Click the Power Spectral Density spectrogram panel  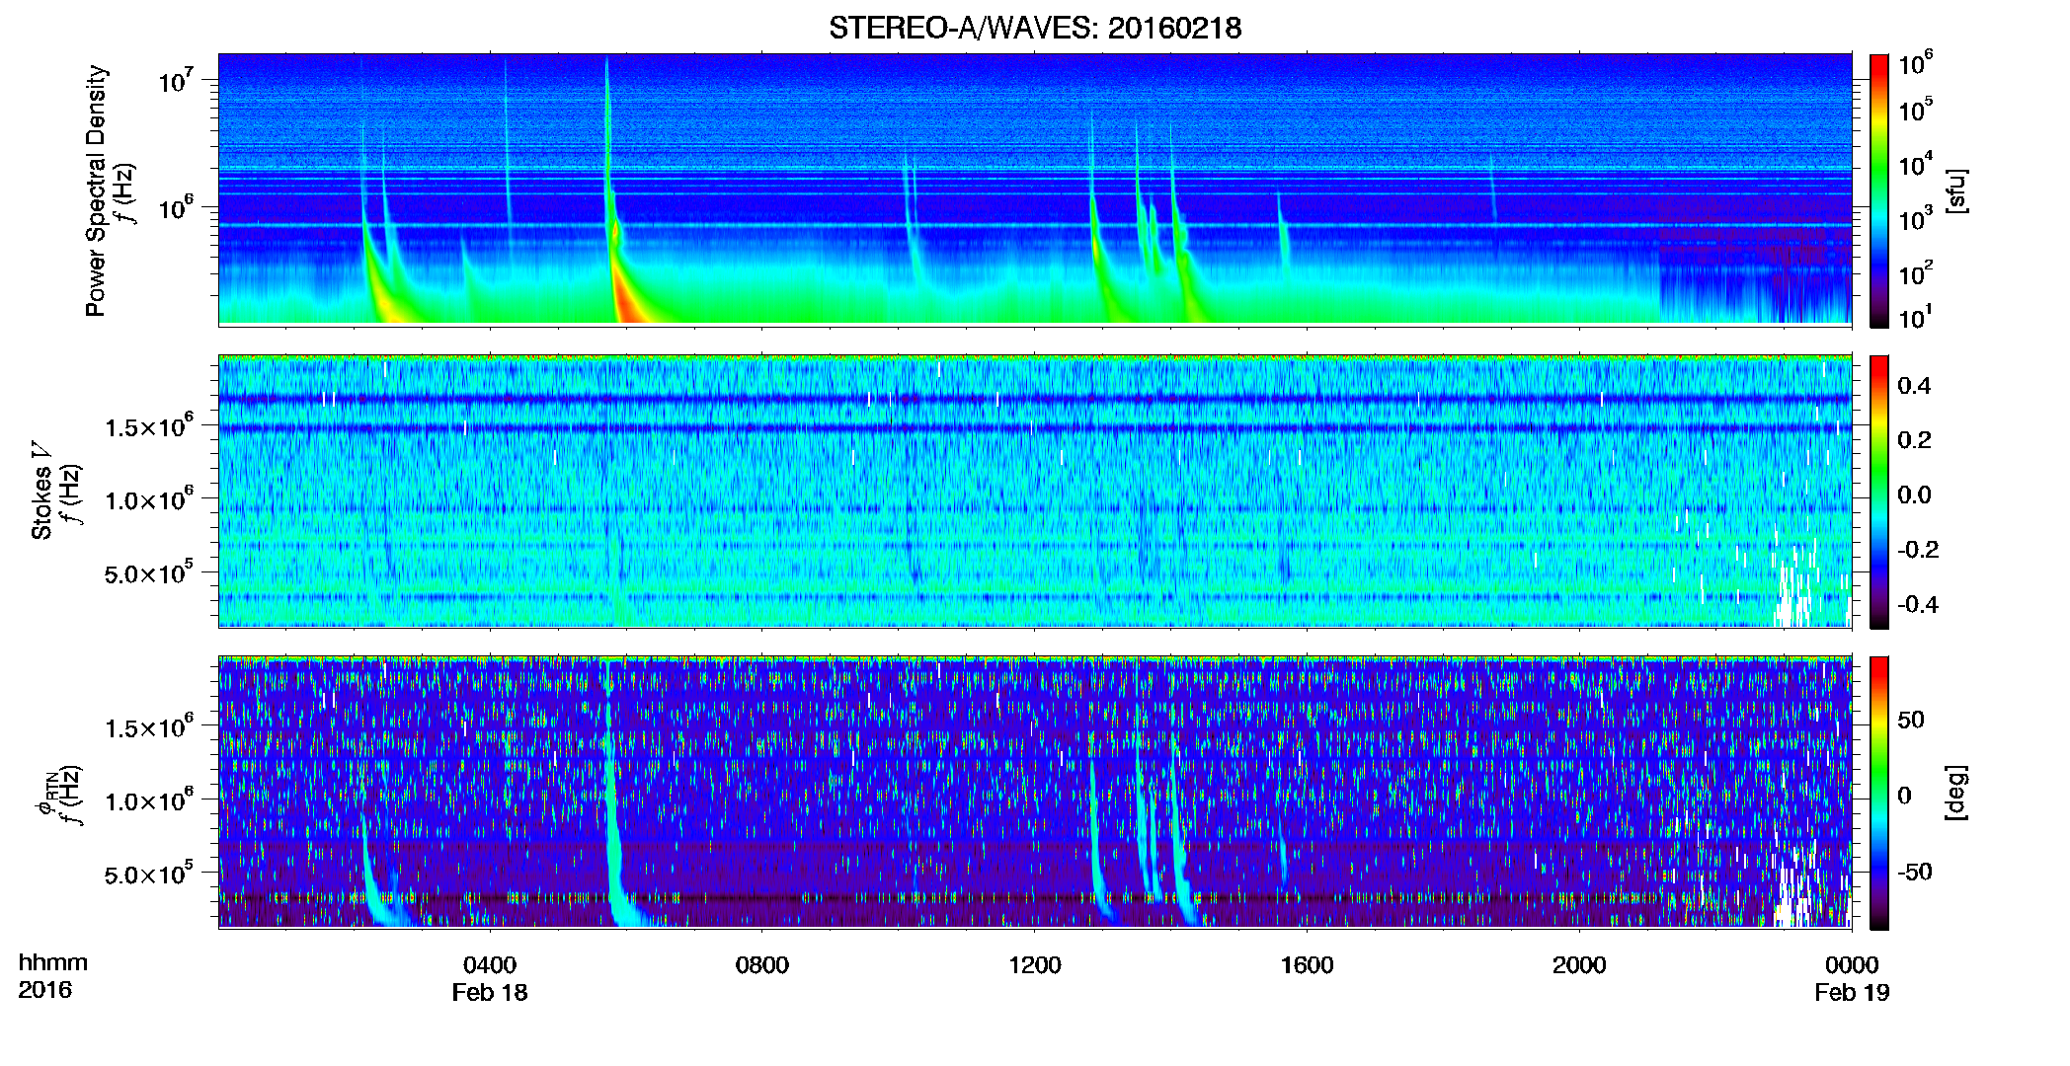(x=1035, y=189)
